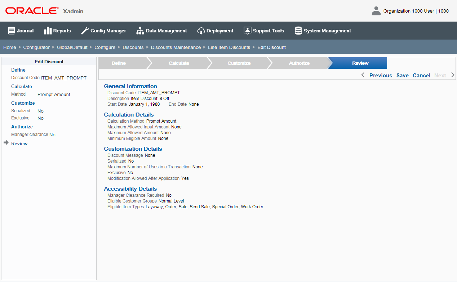The height and width of the screenshot is (282, 457).
Task: Click the Deployment cloud download icon
Action: pos(201,31)
